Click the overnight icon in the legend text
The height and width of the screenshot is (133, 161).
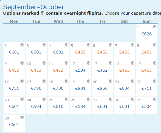pyautogui.click(x=42, y=13)
